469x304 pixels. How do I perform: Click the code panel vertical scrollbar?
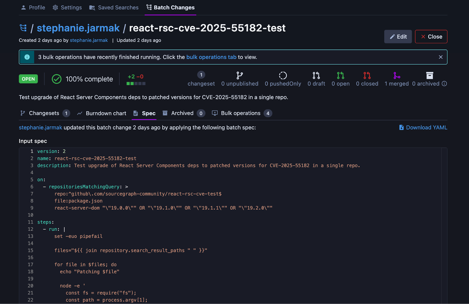(444, 226)
